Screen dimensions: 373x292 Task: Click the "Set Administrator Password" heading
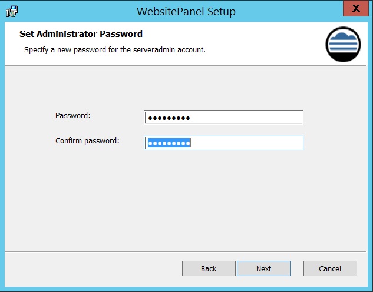click(x=81, y=34)
